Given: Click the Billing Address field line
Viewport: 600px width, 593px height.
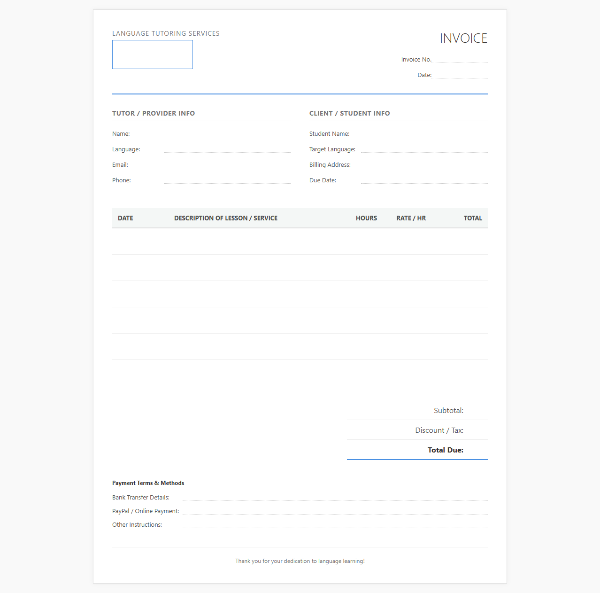Looking at the screenshot, I should pyautogui.click(x=424, y=164).
